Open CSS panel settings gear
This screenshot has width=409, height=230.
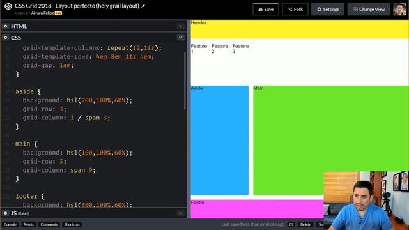pyautogui.click(x=6, y=38)
